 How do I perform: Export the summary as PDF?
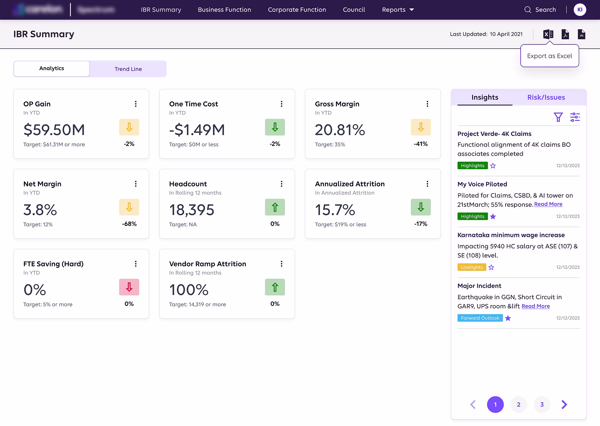(565, 34)
